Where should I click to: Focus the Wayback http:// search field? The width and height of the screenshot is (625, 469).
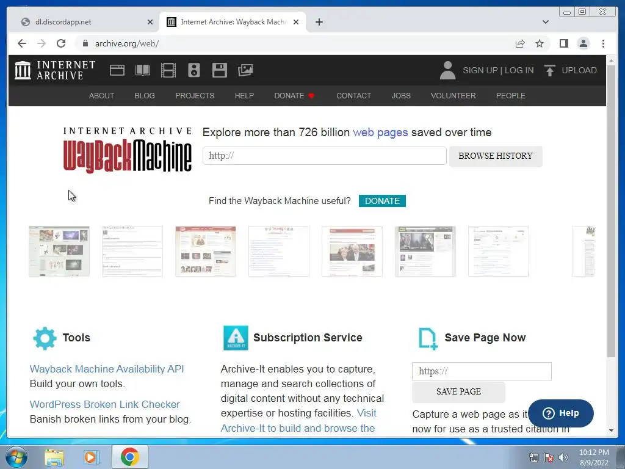click(x=325, y=156)
